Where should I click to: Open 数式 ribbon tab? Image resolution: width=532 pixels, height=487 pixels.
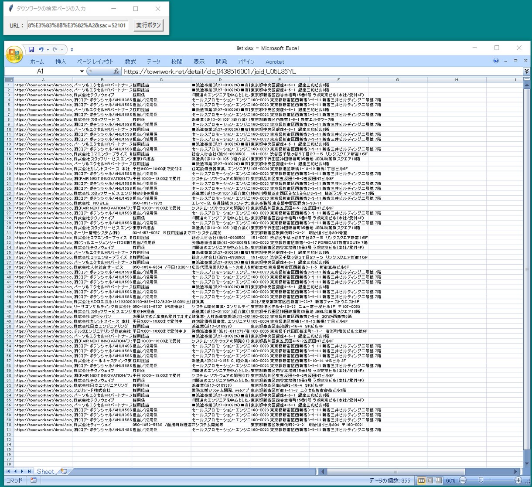tap(130, 62)
